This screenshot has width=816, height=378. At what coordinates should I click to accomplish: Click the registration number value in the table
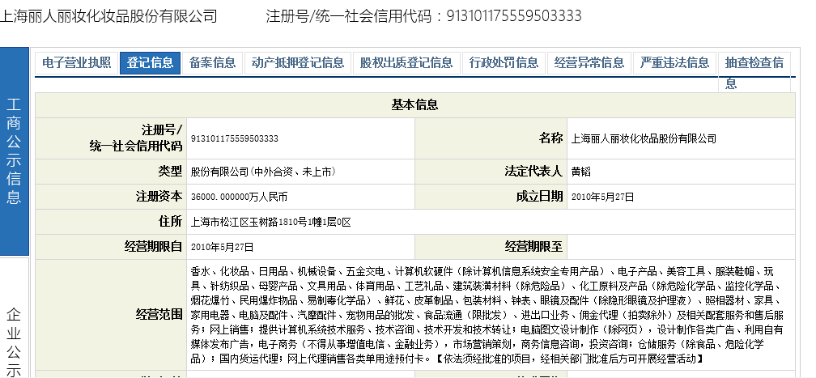234,138
